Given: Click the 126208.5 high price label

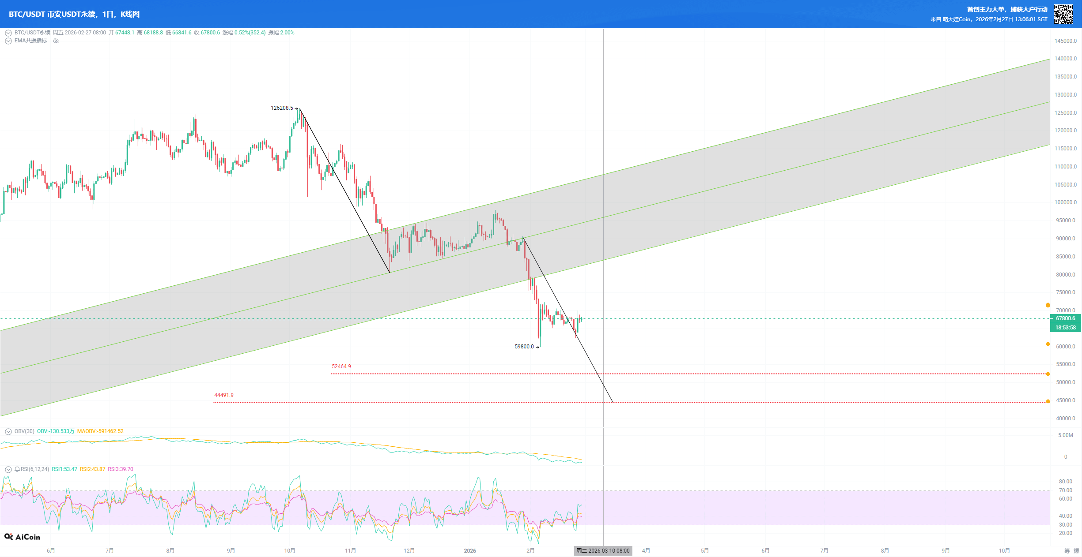Looking at the screenshot, I should click(282, 108).
